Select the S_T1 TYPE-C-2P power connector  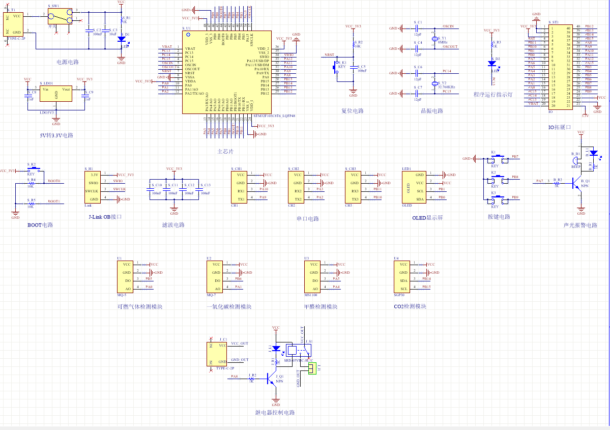pos(13,24)
